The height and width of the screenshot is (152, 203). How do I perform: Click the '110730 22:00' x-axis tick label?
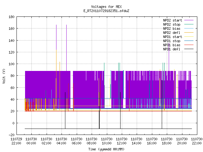[197, 141]
